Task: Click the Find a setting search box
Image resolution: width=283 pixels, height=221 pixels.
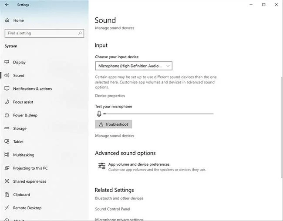Action: point(44,33)
